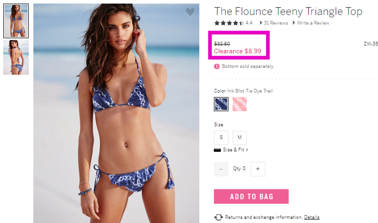Choose the blue Ink Blot Tie Dye swatch

click(x=221, y=104)
